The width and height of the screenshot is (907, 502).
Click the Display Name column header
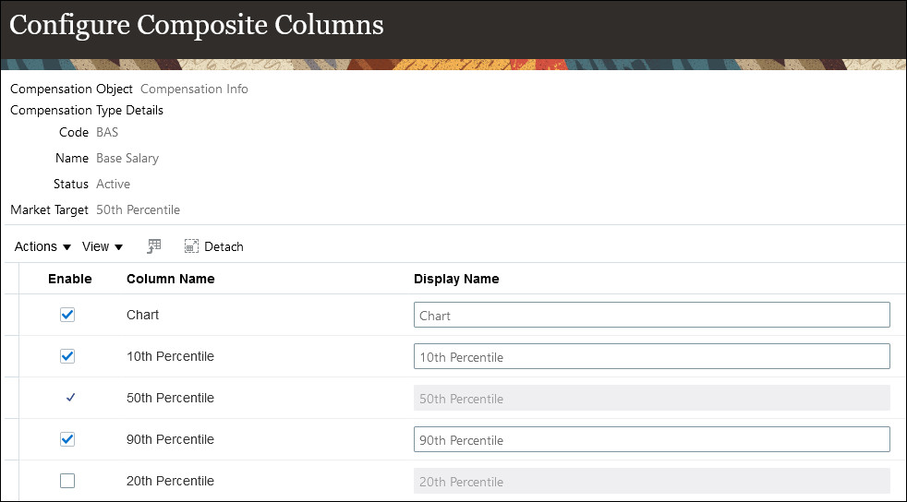(x=456, y=279)
